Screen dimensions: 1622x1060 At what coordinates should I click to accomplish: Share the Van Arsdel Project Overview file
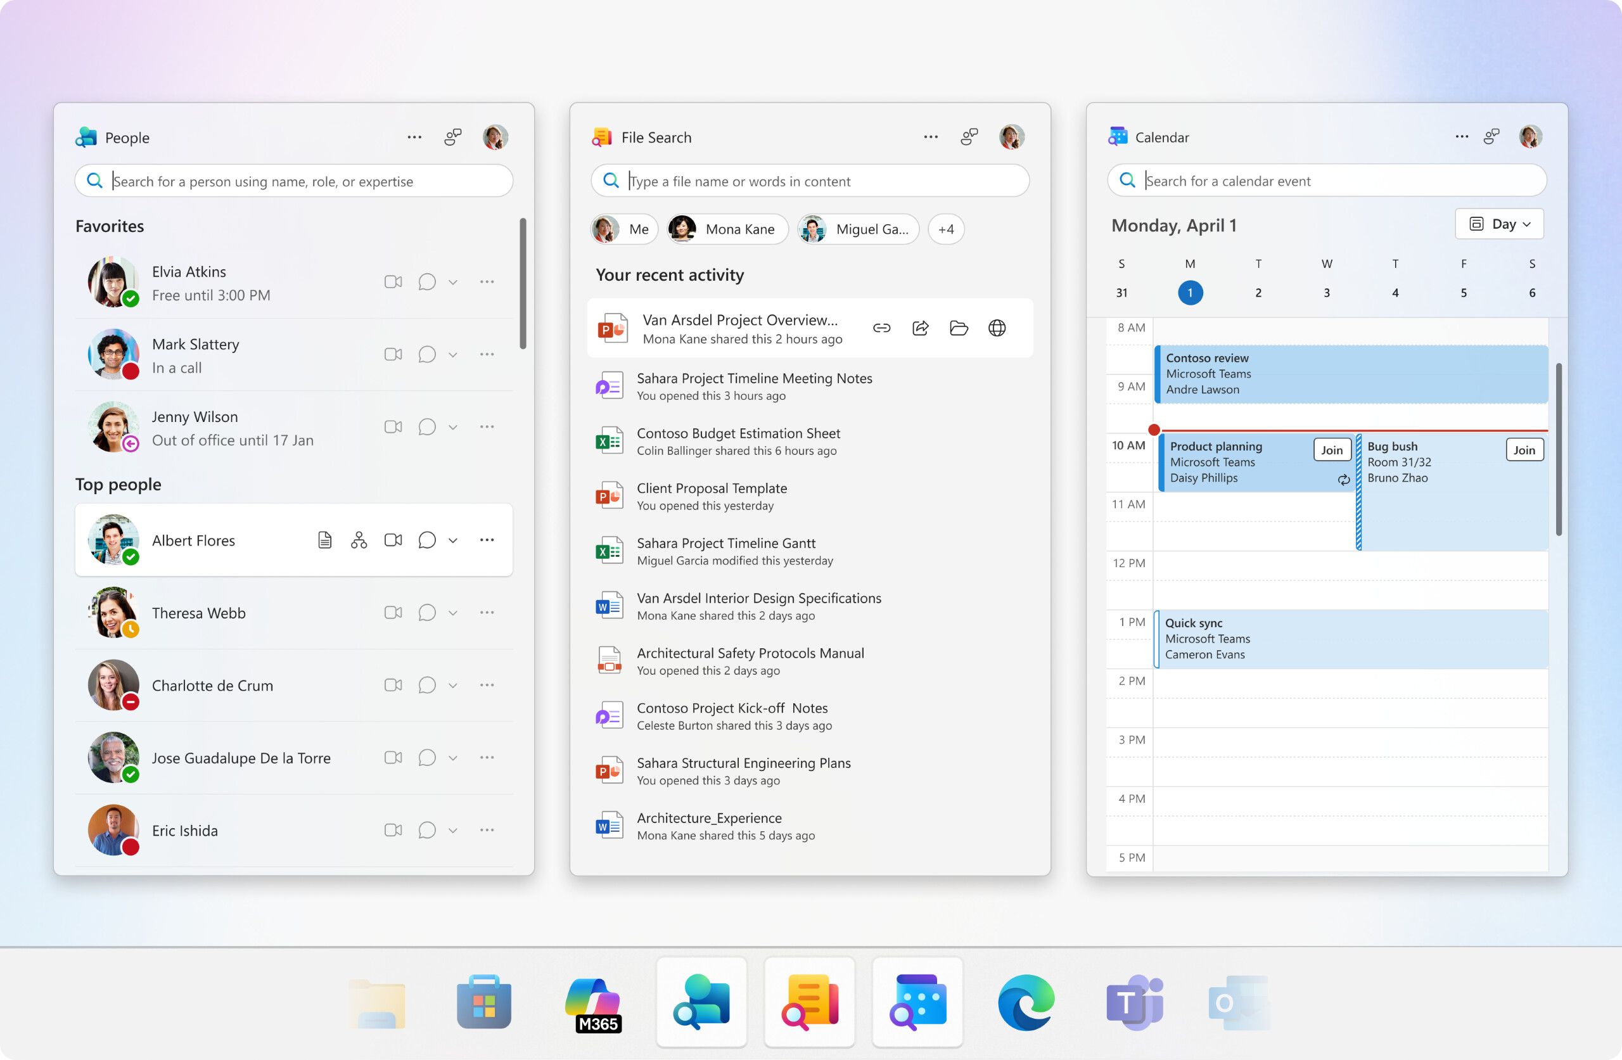coord(920,328)
